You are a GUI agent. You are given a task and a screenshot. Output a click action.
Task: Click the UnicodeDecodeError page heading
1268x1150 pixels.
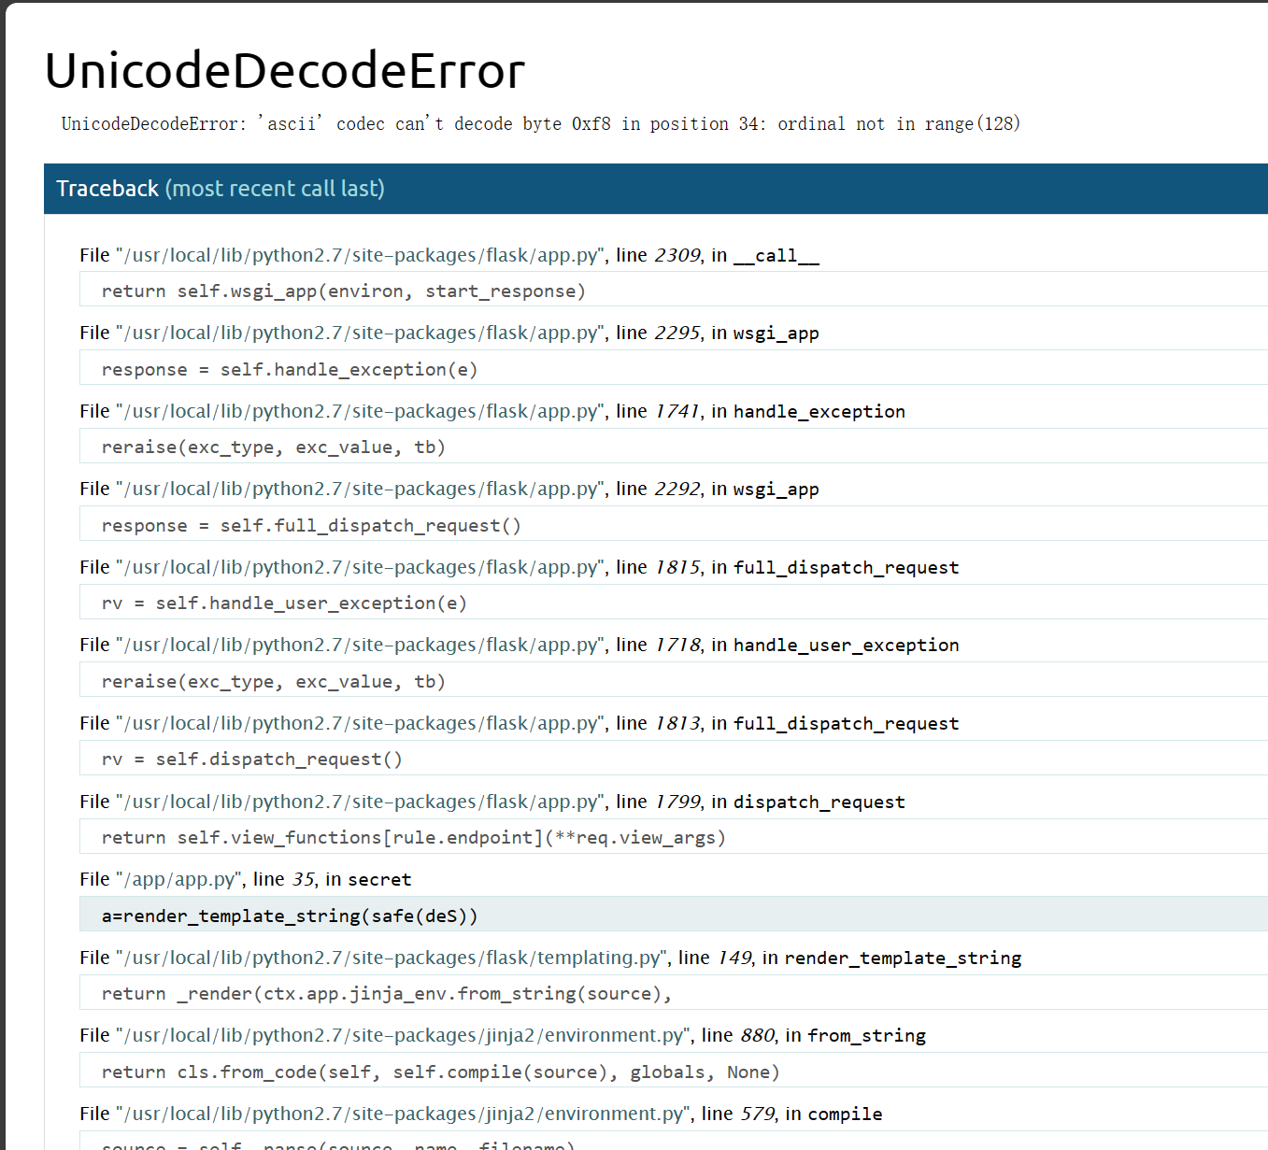pyautogui.click(x=285, y=71)
